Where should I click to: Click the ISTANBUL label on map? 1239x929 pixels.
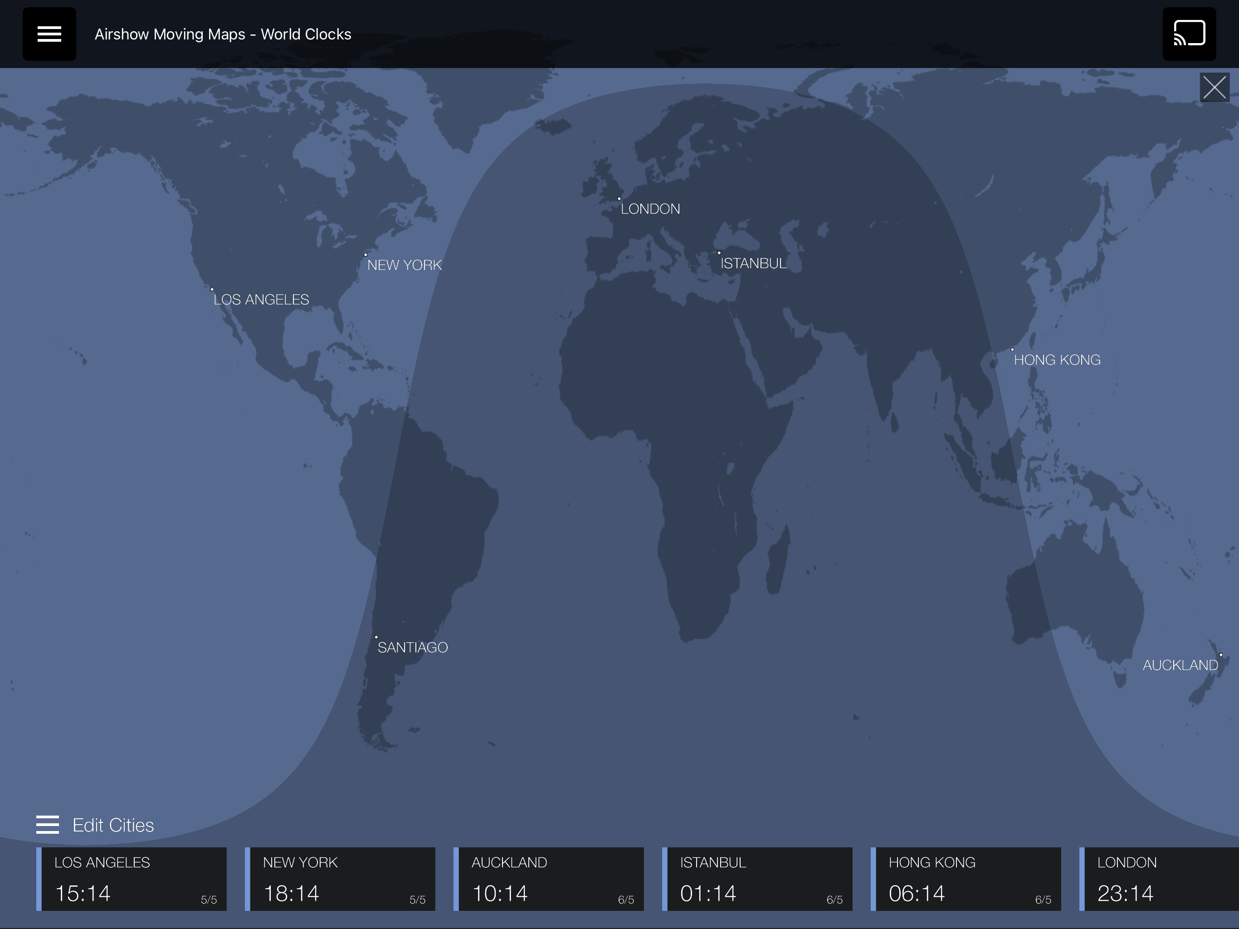(753, 264)
